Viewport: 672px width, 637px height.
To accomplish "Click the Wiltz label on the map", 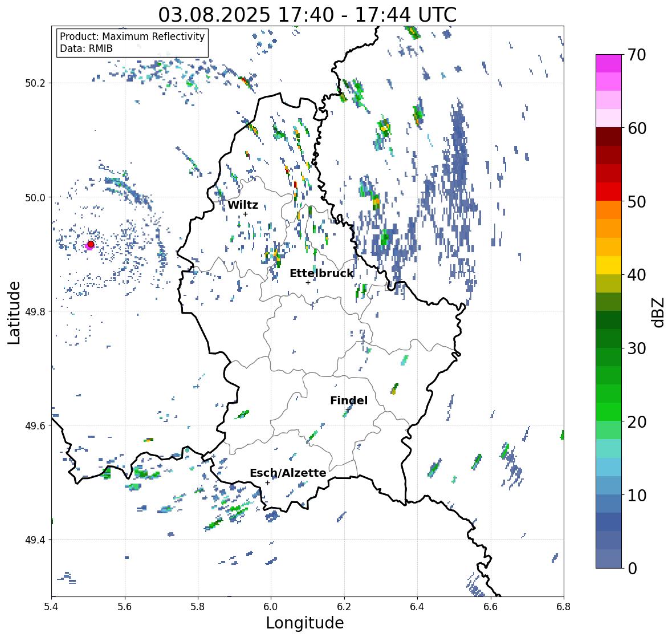I will pos(243,205).
